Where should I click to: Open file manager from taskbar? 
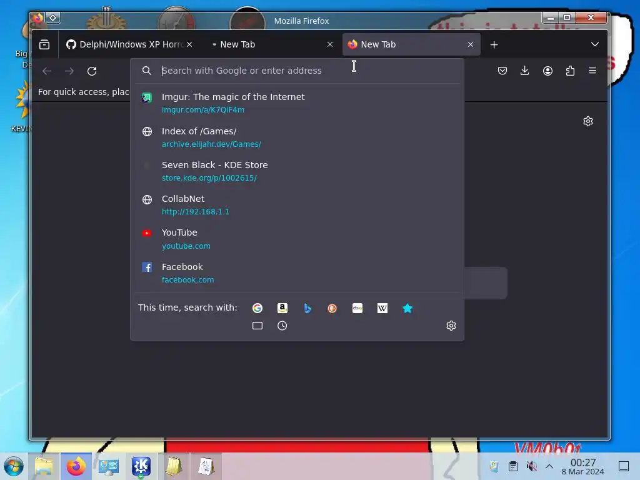tap(44, 466)
